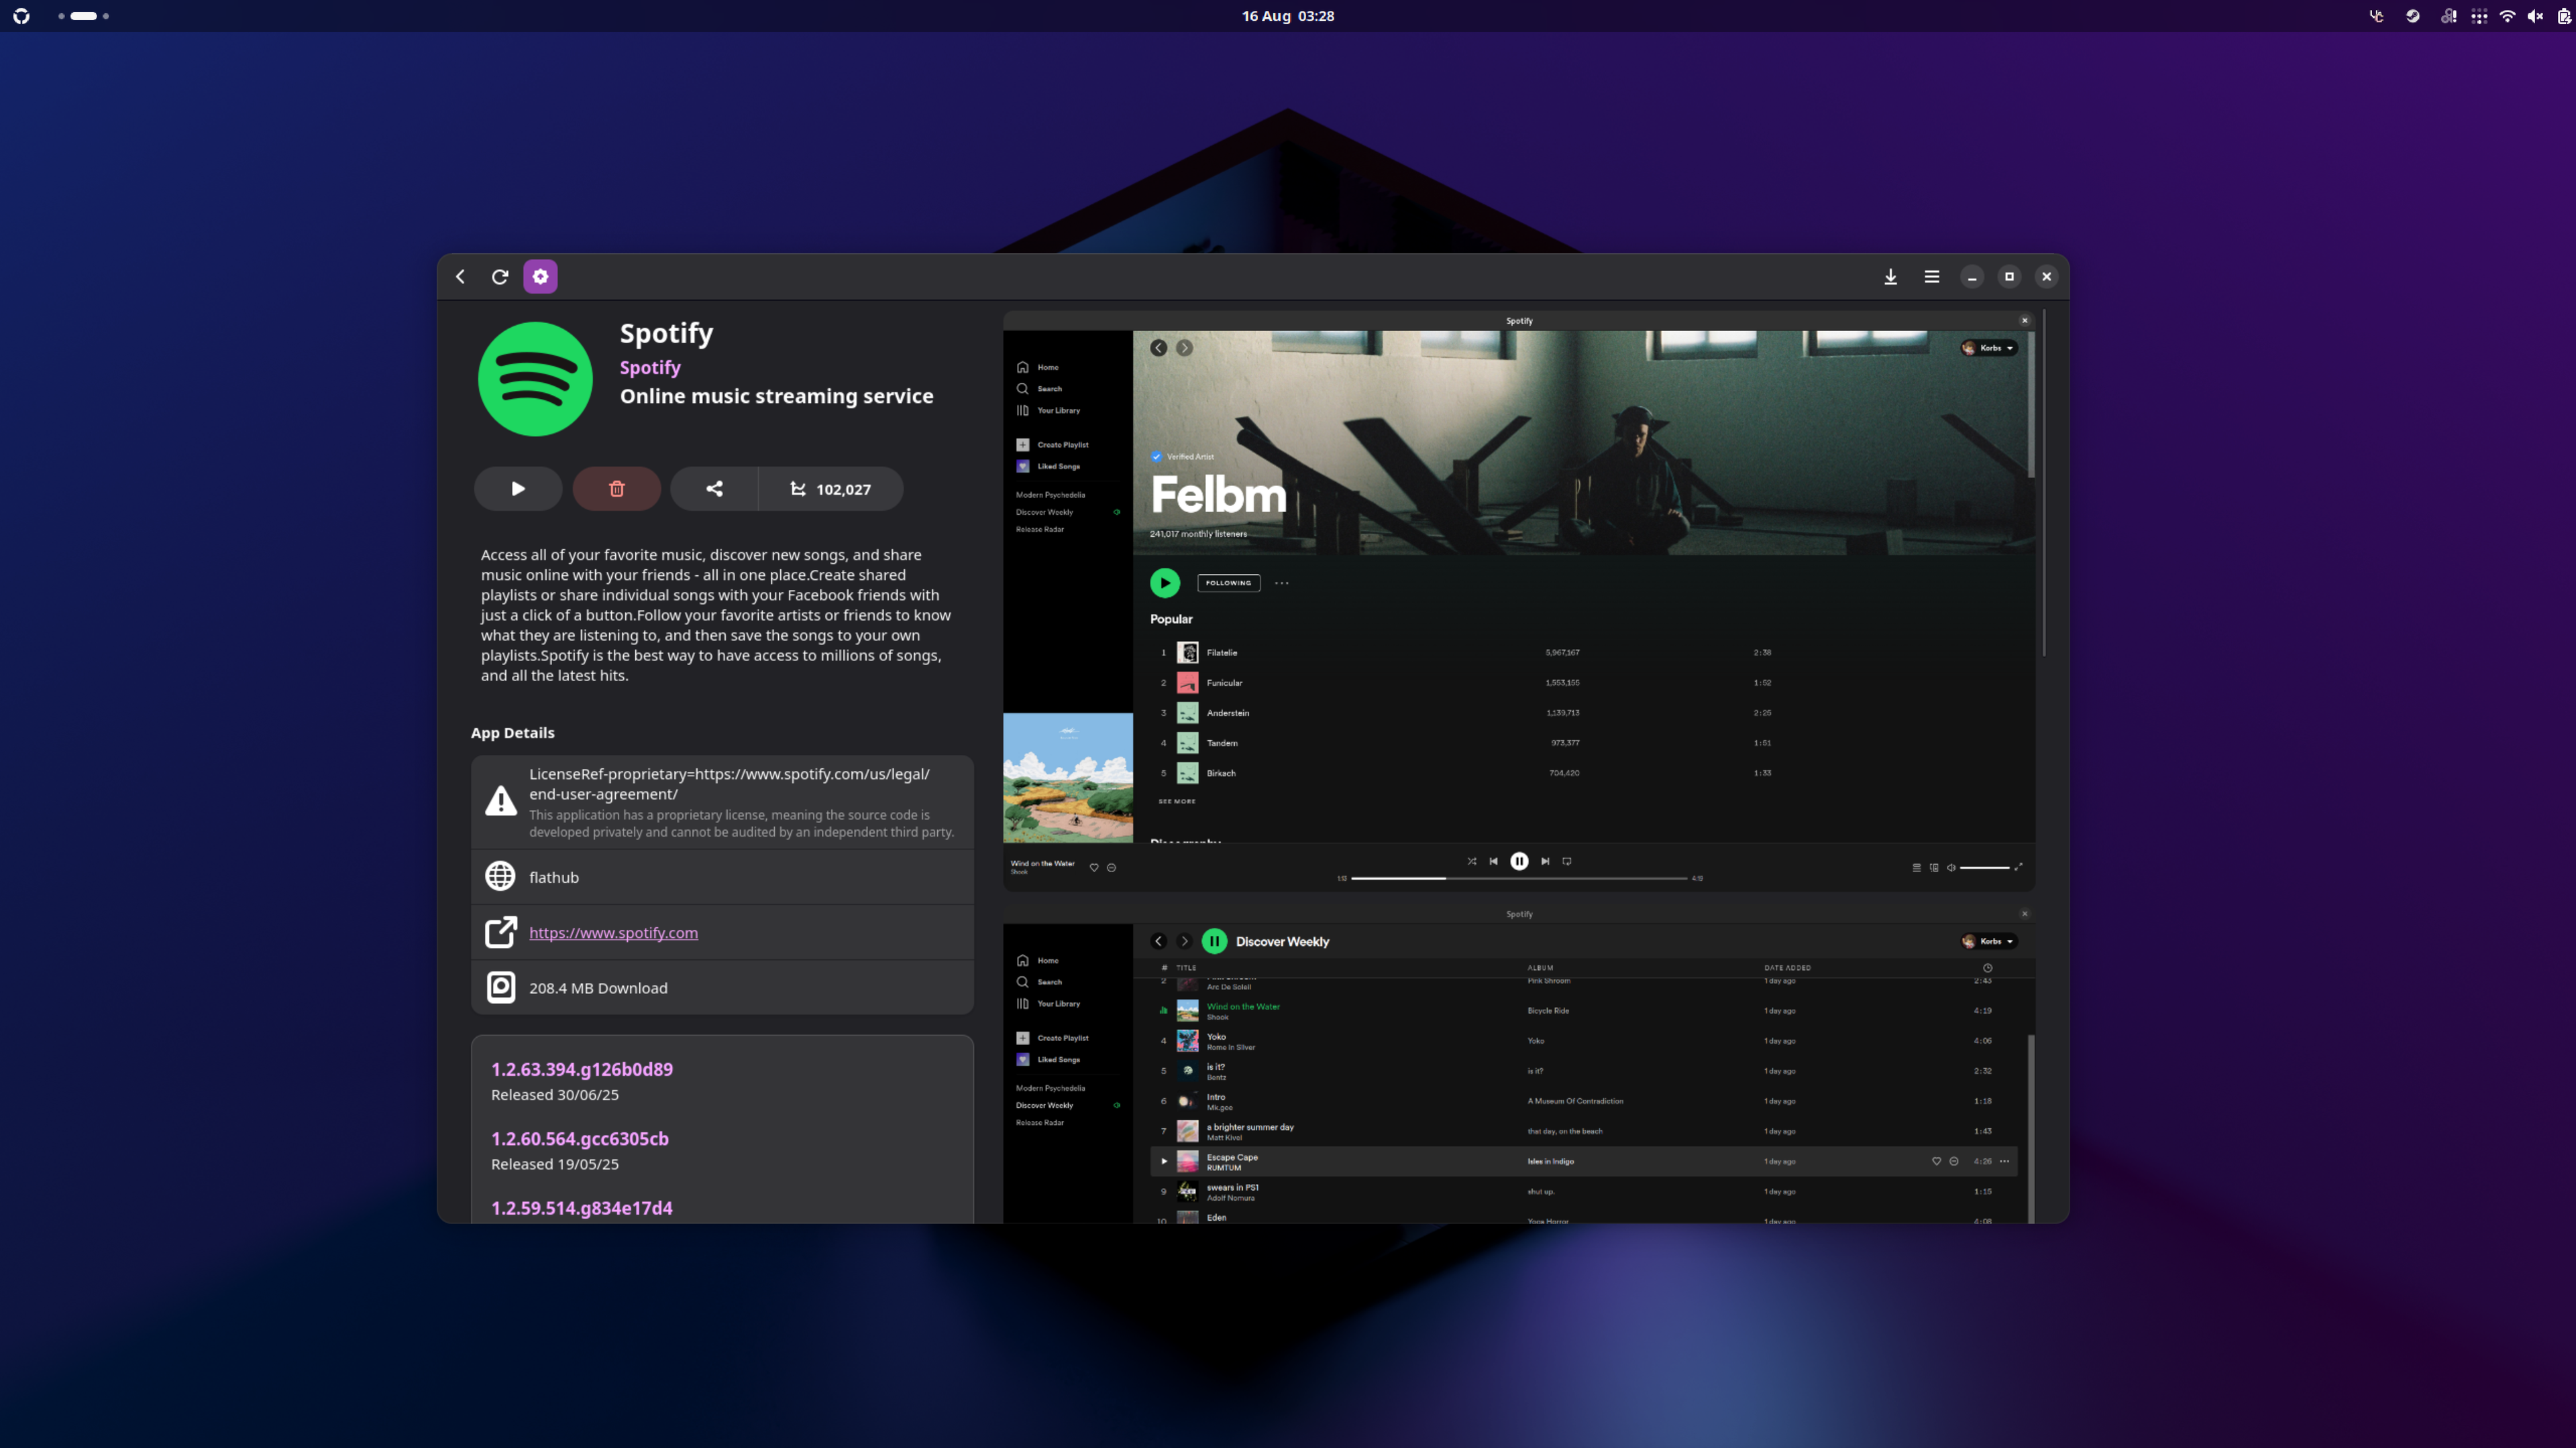Open the https://www.spotify.com link
Screen dimensions: 2576x1448
point(613,932)
